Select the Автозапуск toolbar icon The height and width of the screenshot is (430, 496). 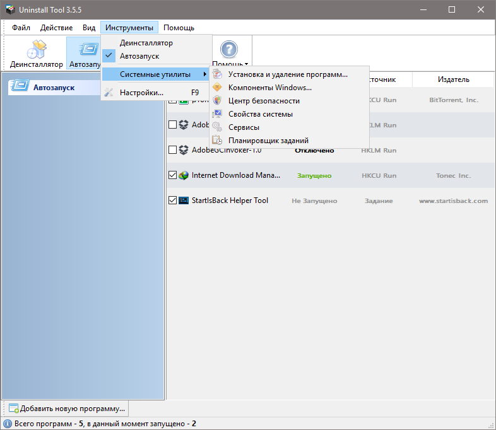tap(89, 49)
